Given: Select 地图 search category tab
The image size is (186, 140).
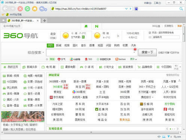Looking at the screenshot, I should (x=100, y=46).
